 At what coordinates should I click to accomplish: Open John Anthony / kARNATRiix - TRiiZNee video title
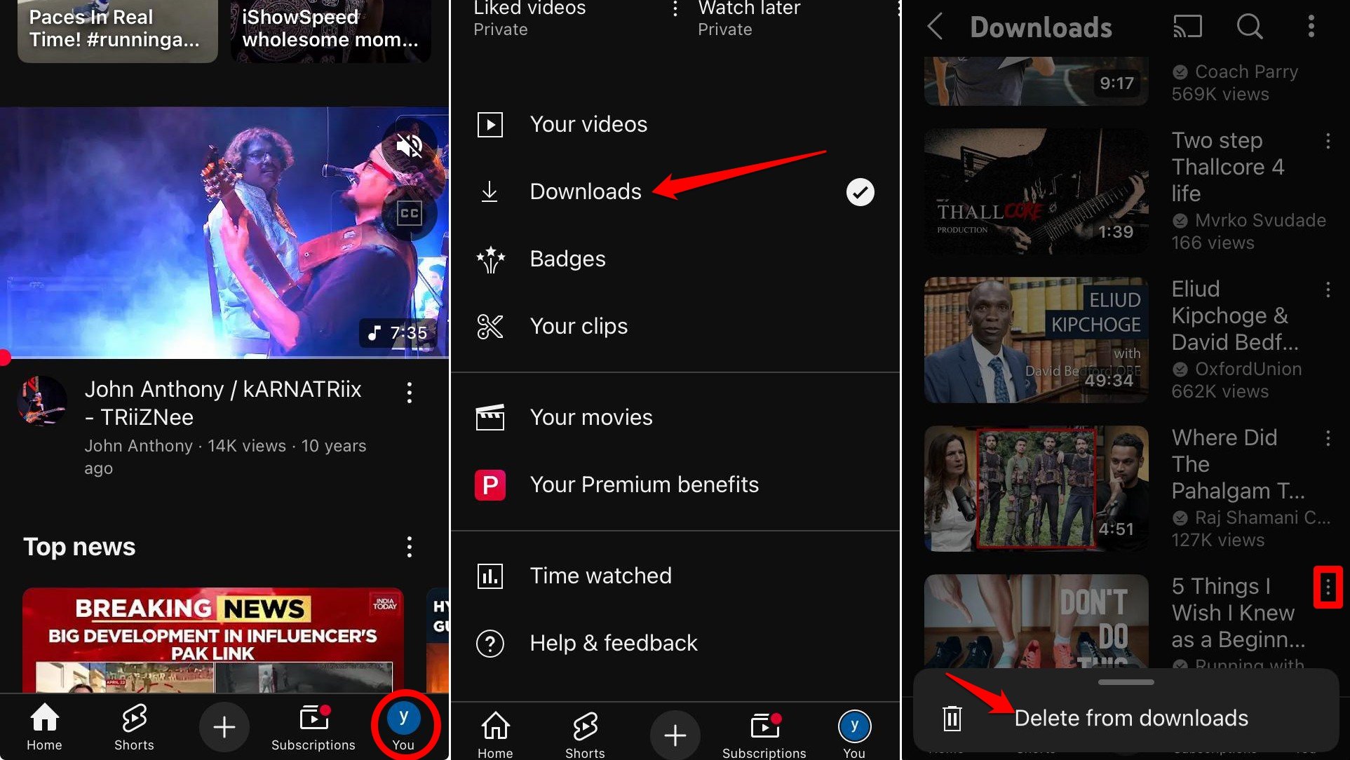tap(223, 403)
